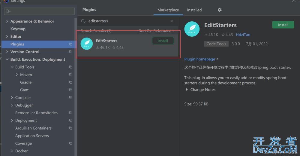The height and width of the screenshot is (156, 300).
Task: Focus the plugin search field with editstarters
Action: 127,21
